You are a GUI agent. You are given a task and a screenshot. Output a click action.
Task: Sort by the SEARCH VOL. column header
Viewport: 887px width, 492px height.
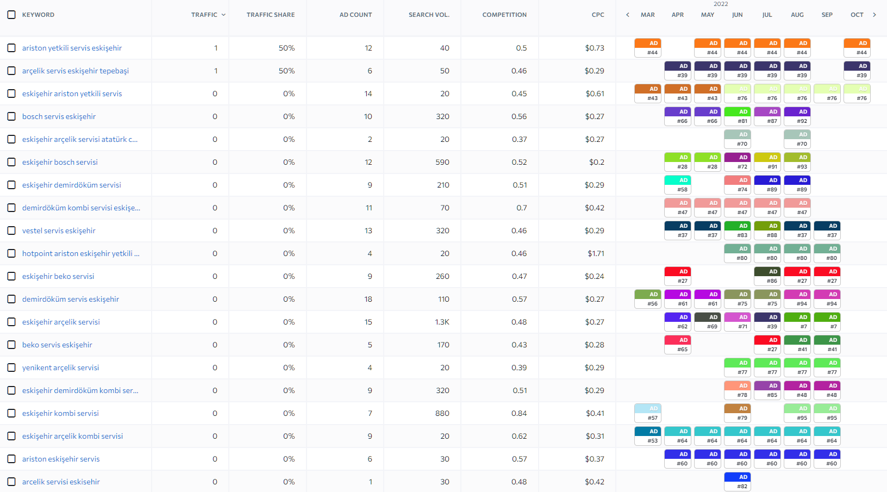click(x=429, y=15)
